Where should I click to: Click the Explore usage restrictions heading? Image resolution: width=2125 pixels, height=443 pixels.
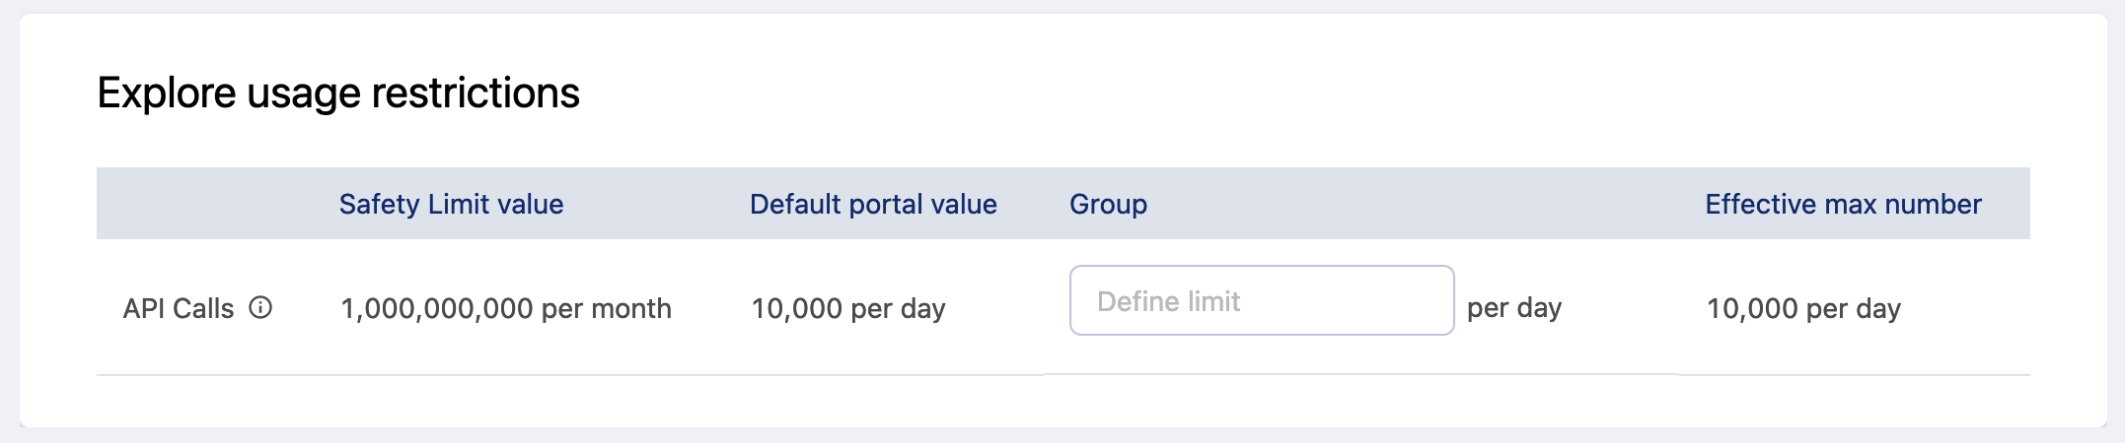click(338, 94)
